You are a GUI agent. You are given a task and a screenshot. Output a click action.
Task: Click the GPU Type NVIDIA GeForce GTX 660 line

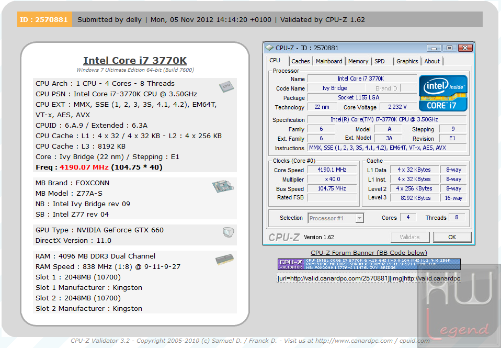[x=99, y=230]
